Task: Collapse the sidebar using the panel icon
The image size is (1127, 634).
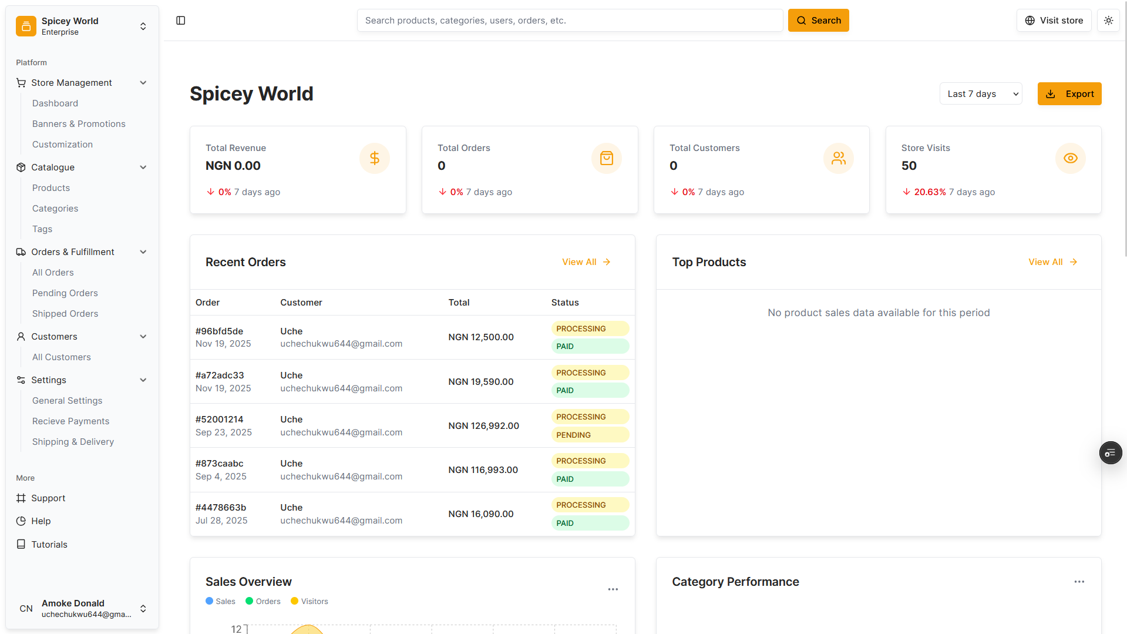Action: 180,20
